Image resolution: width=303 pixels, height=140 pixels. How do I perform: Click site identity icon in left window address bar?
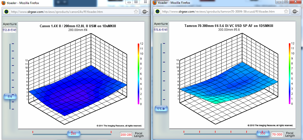click(x=6, y=12)
